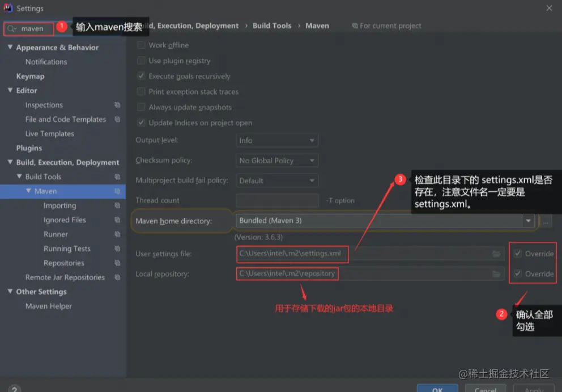562x392 pixels.
Task: Toggle Override for User settings file
Action: pos(518,254)
